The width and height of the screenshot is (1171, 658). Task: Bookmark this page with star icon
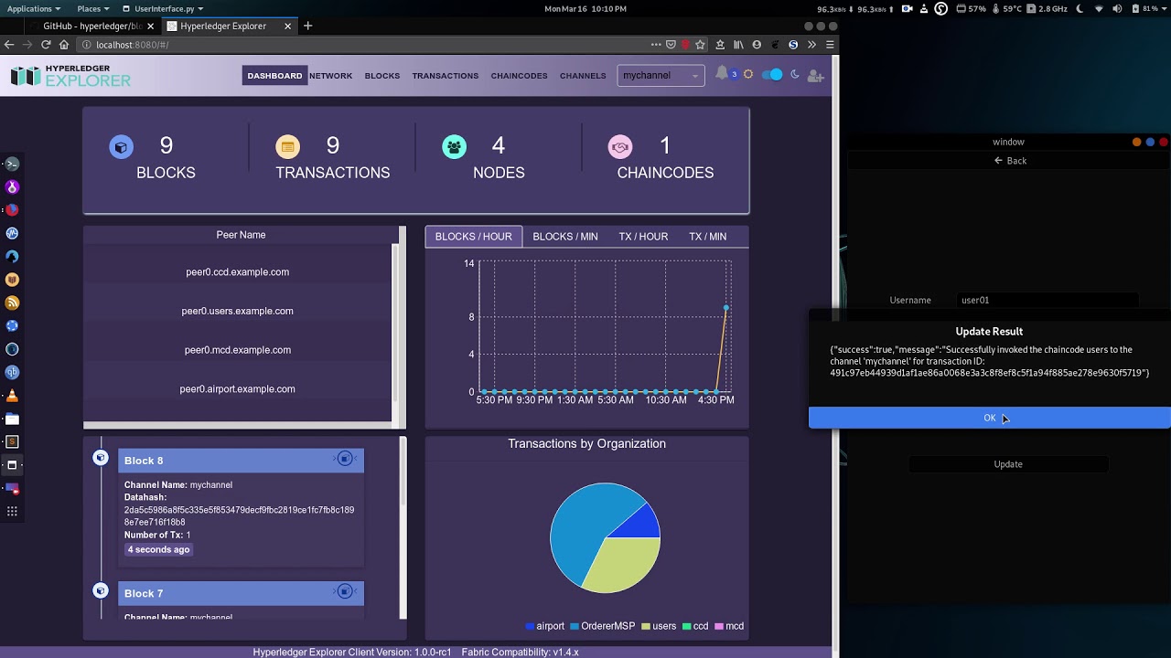[700, 45]
